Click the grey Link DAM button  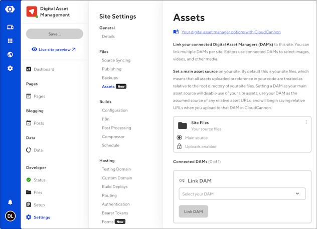point(193,211)
